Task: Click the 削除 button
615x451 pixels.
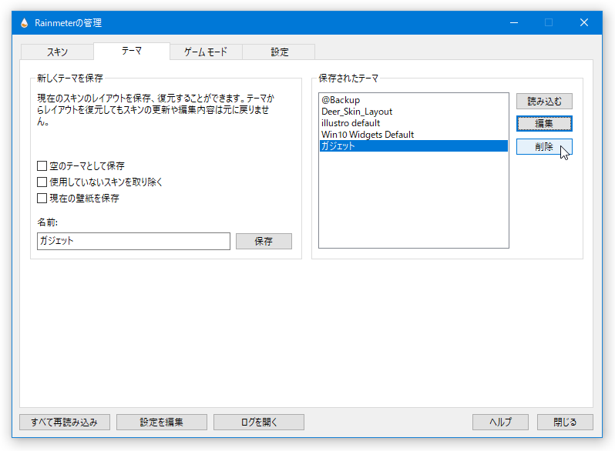Action: pos(544,146)
